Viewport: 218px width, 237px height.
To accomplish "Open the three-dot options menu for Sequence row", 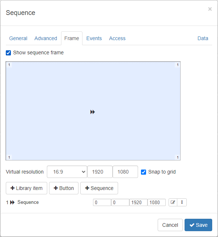I will click(x=182, y=202).
